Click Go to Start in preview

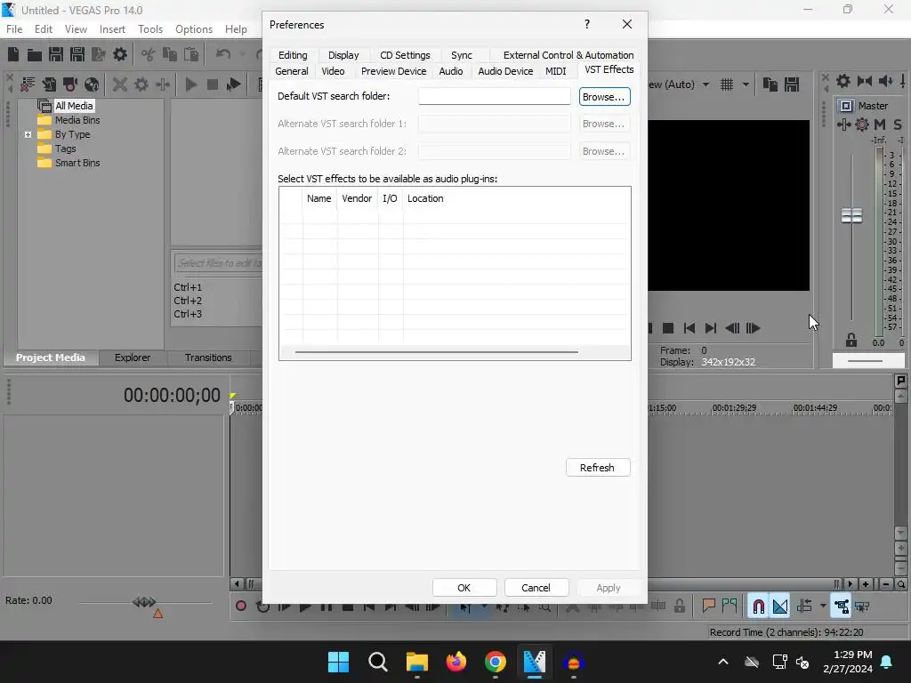[x=689, y=328]
